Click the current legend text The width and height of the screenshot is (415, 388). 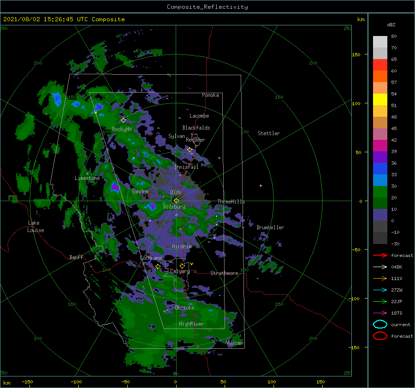coord(401,325)
